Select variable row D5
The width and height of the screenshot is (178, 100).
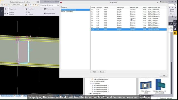click(129, 19)
